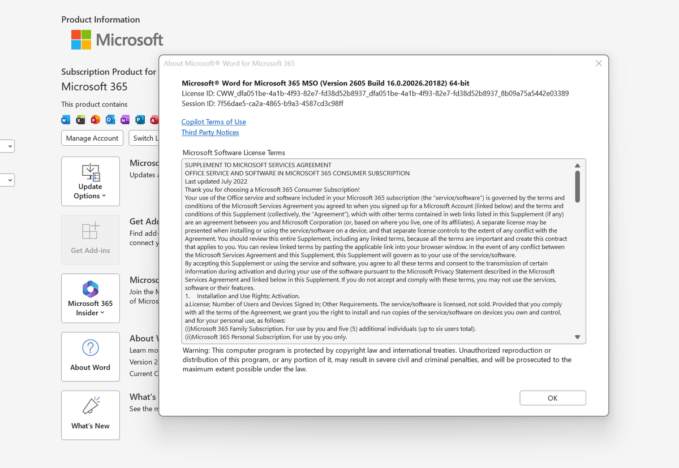The image size is (679, 468).
Task: Open the Update Options menu
Action: pos(91,181)
